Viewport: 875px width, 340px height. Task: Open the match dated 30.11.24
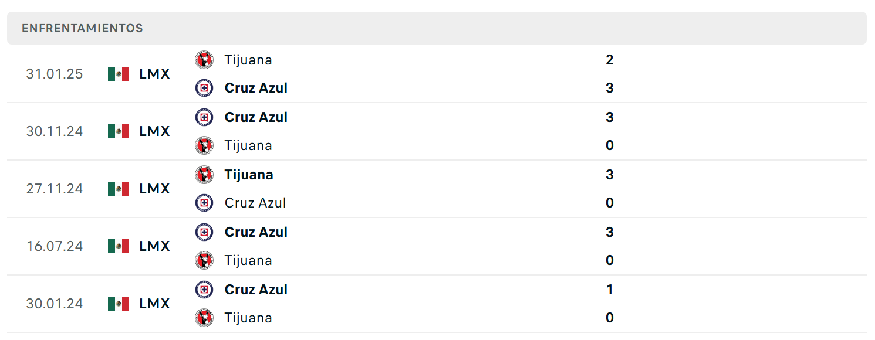[x=437, y=131]
